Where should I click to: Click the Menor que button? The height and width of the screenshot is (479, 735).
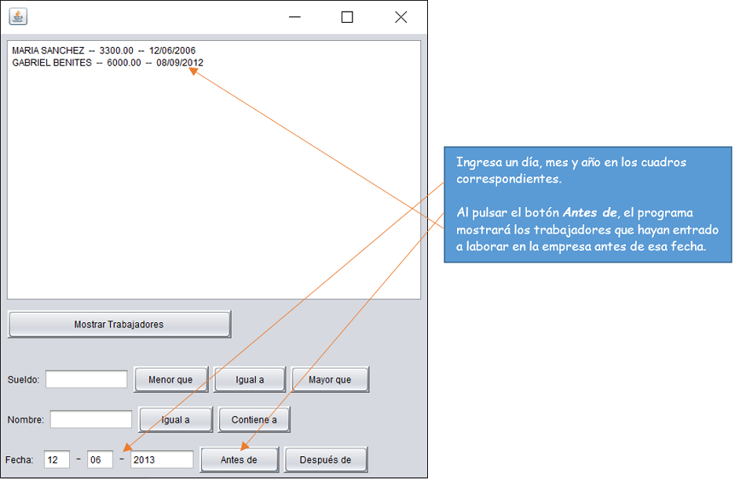(x=170, y=379)
